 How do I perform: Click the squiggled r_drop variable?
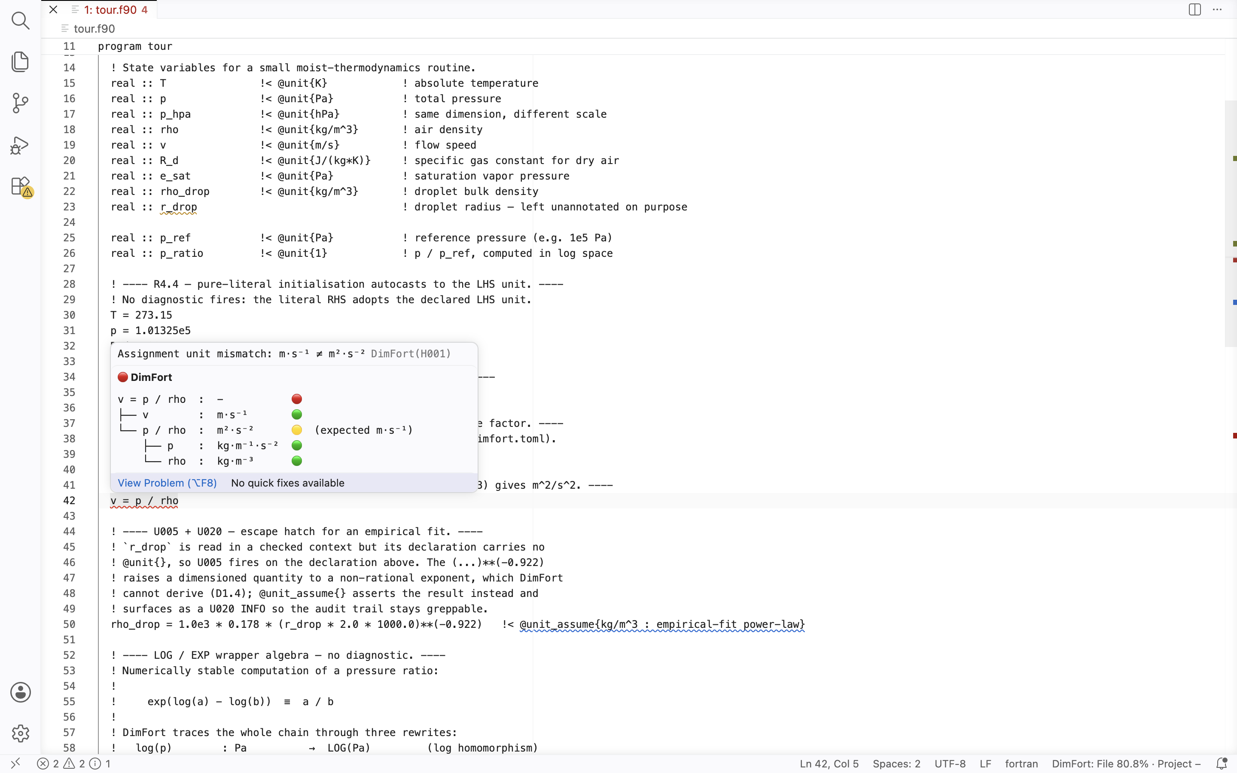178,207
